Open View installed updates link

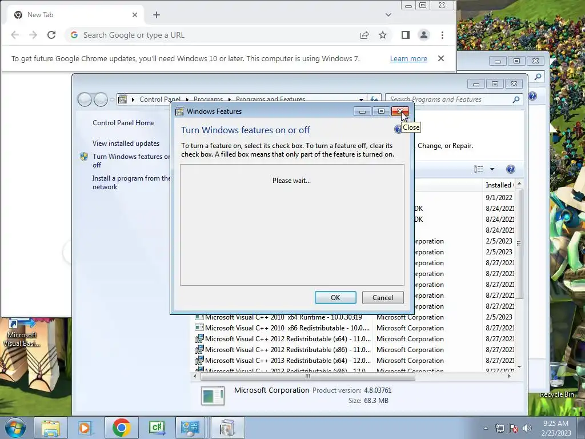click(126, 143)
